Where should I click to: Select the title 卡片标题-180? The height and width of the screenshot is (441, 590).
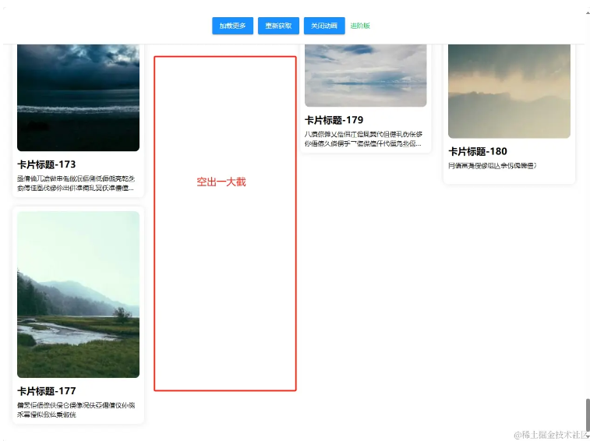point(478,151)
